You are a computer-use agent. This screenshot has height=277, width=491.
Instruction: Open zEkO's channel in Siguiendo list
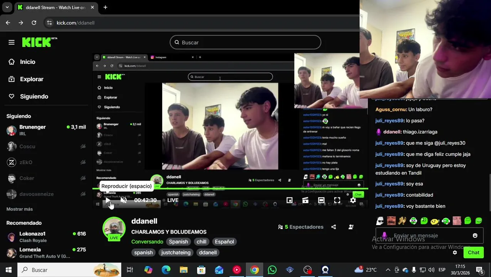click(46, 162)
